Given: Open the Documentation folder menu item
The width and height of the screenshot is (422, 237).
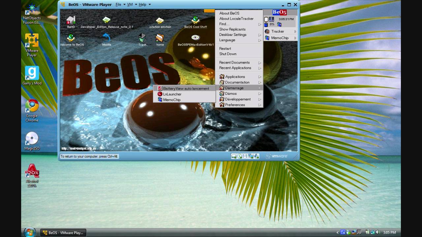Looking at the screenshot, I should 239,82.
